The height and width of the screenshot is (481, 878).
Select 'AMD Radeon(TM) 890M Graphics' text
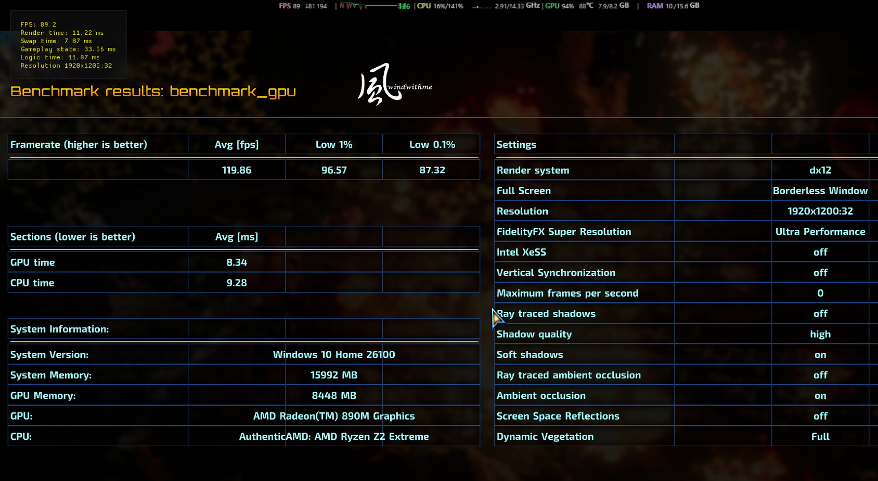coord(334,416)
